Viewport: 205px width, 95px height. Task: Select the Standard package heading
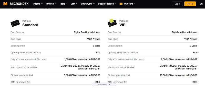(x=30, y=25)
